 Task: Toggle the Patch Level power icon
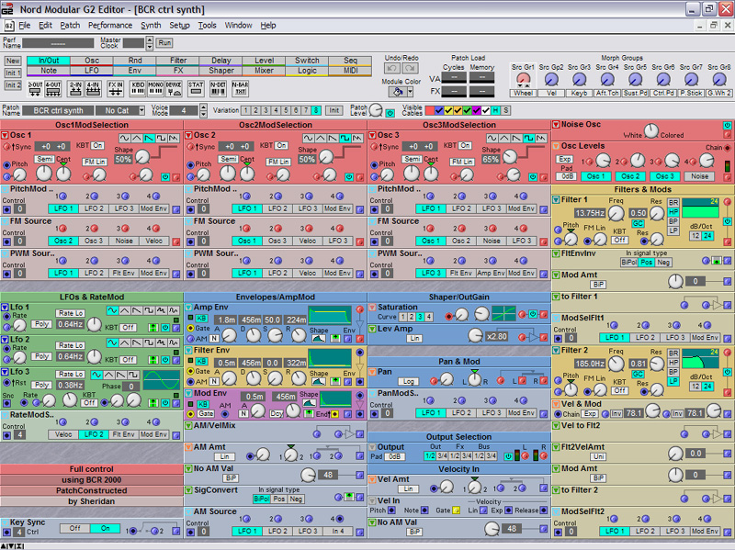[x=390, y=113]
